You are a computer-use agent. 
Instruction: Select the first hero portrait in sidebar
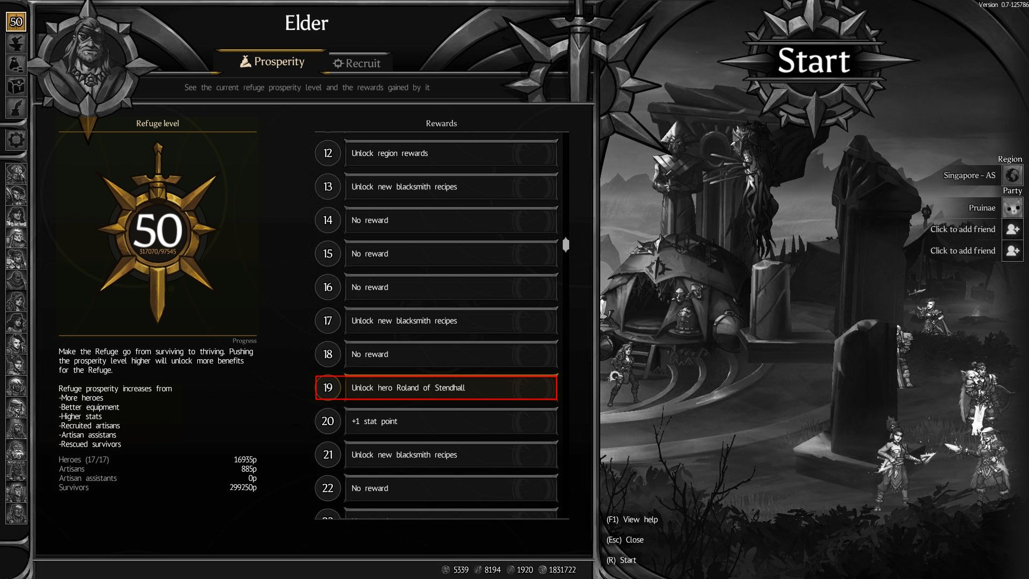16,173
